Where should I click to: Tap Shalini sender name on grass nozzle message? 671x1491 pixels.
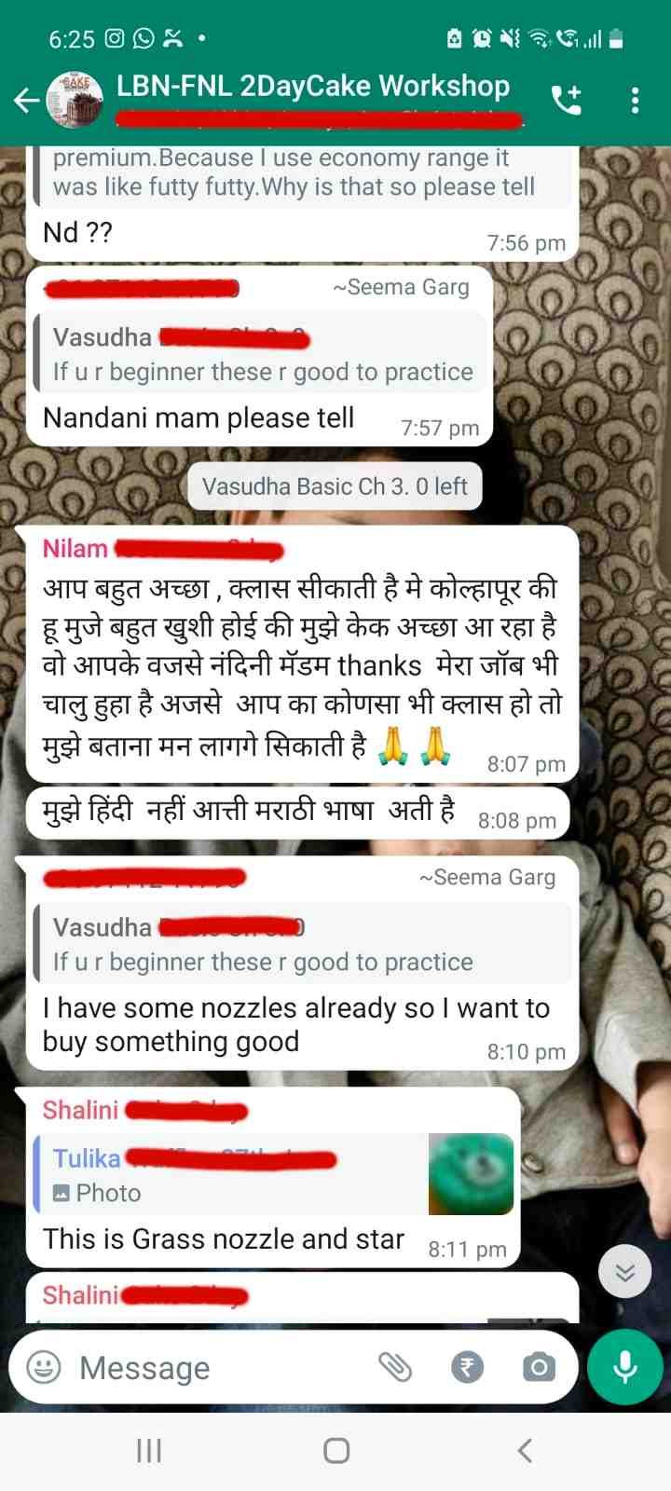[x=80, y=1110]
